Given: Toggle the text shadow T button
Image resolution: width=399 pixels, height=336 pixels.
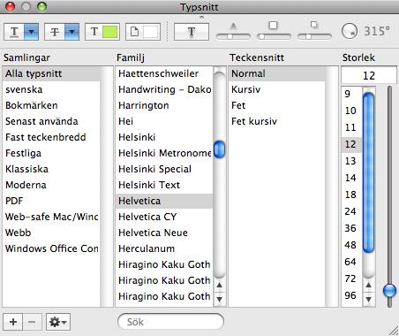Looking at the screenshot, I should 192,32.
